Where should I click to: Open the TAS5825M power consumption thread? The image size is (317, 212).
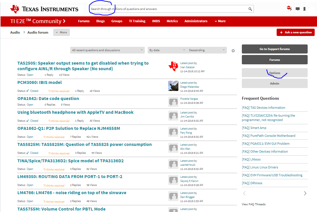point(85,144)
